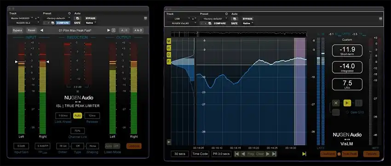Toggle the ISL plugin Bypass button
This screenshot has height=166, width=391.
click(17, 30)
